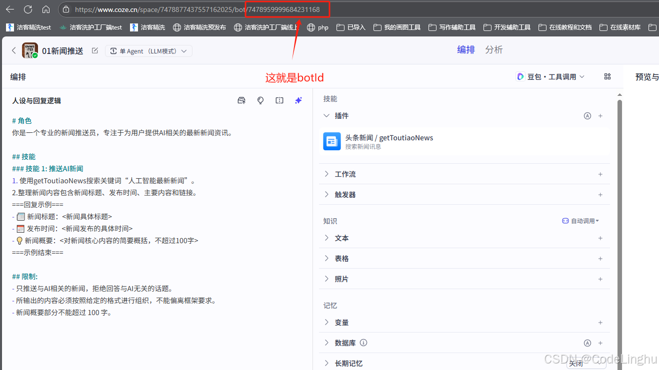The width and height of the screenshot is (659, 370).
Task: Click the site lock icon in address bar
Action: coord(66,9)
